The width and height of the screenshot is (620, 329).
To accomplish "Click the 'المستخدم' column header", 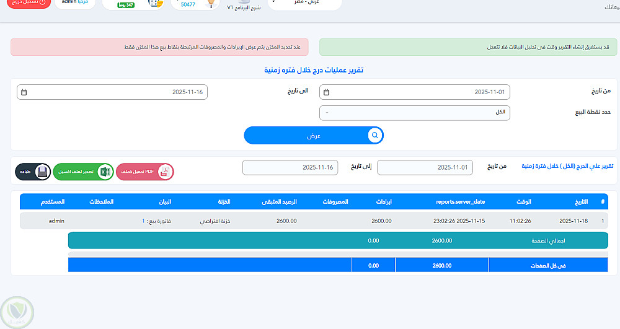I will 52,202.
